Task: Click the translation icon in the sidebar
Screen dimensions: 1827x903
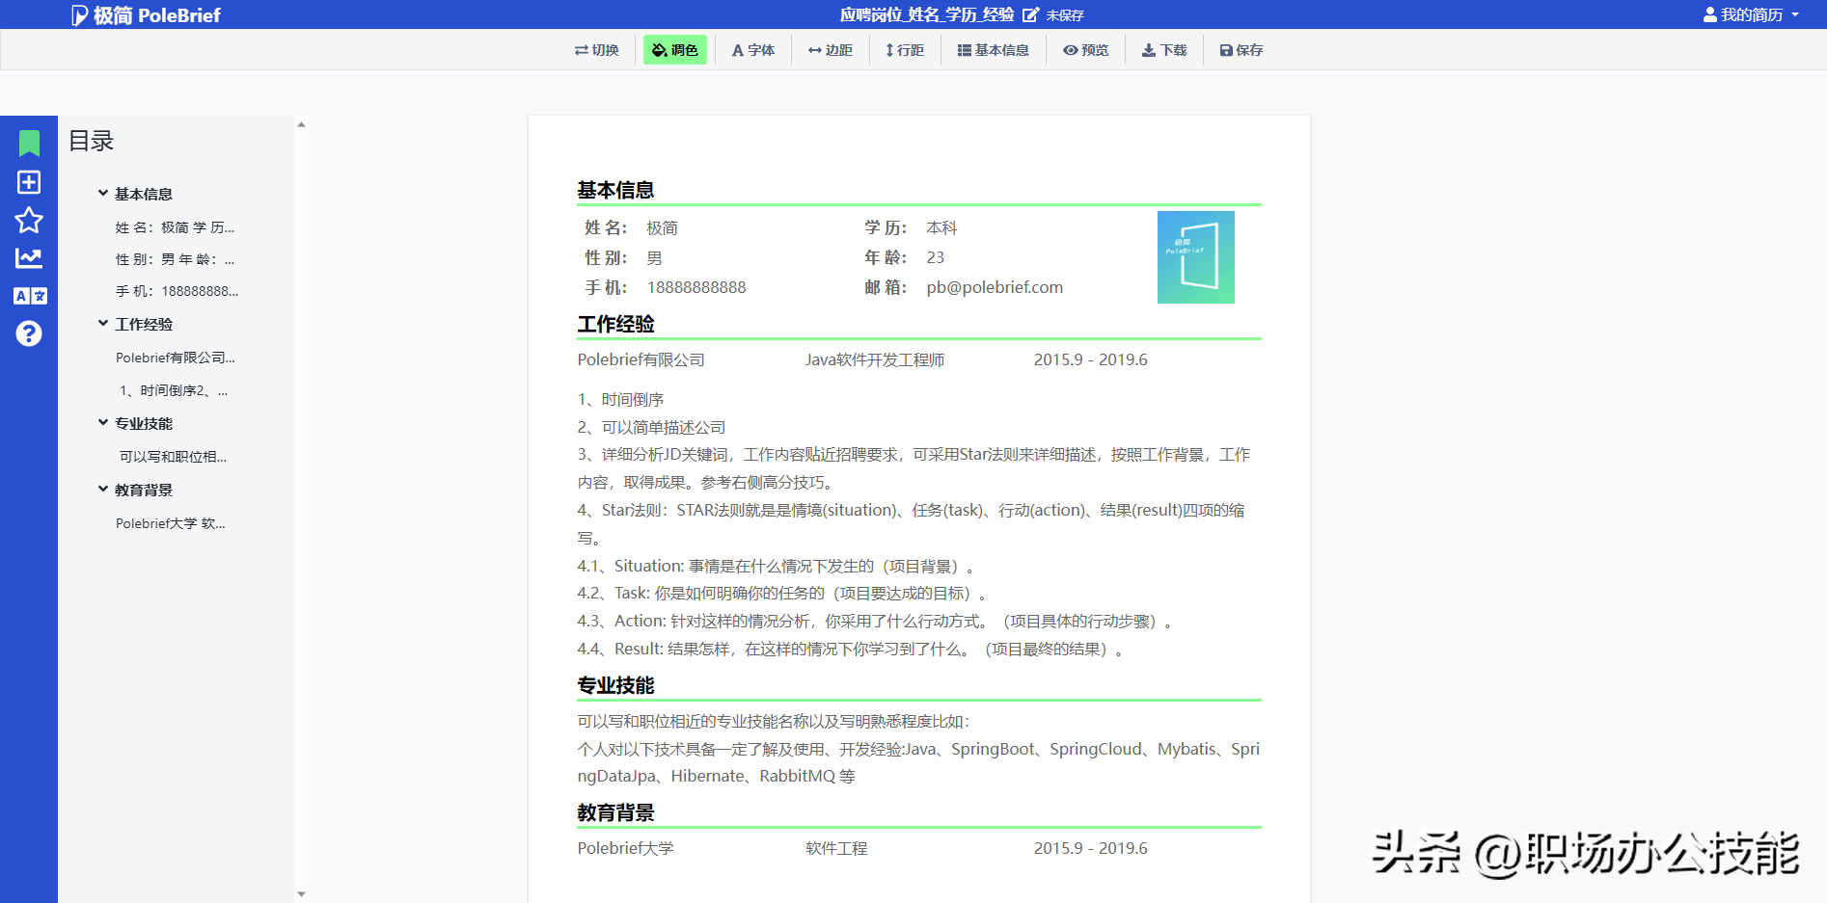Action: 30,296
